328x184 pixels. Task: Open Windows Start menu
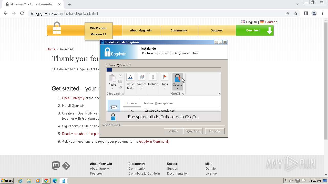click(7, 181)
